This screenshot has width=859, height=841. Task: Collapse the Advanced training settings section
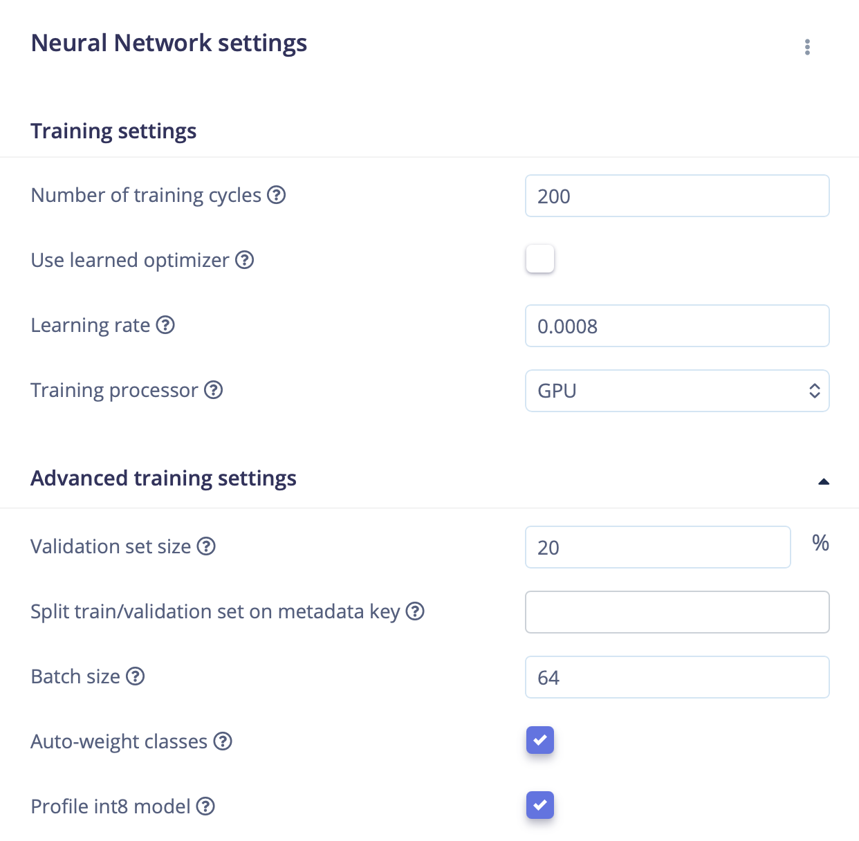[x=823, y=480]
